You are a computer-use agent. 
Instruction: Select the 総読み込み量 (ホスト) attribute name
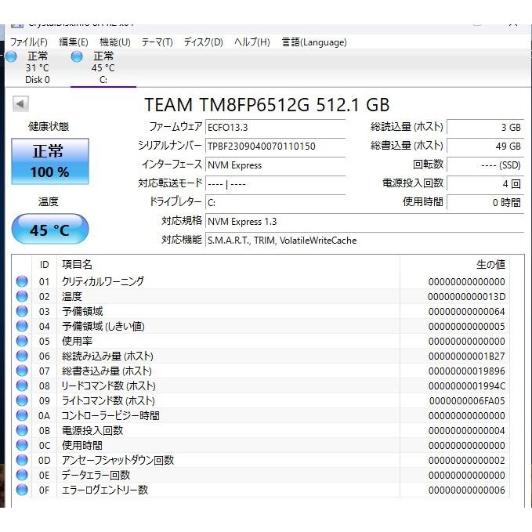coord(107,356)
